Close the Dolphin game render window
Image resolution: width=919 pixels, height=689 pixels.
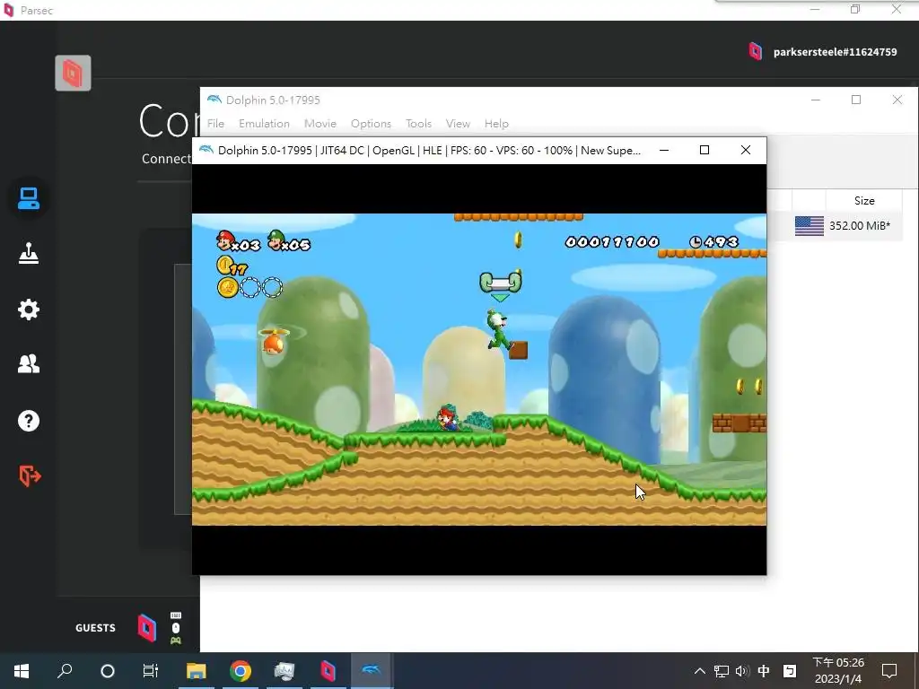coord(746,150)
